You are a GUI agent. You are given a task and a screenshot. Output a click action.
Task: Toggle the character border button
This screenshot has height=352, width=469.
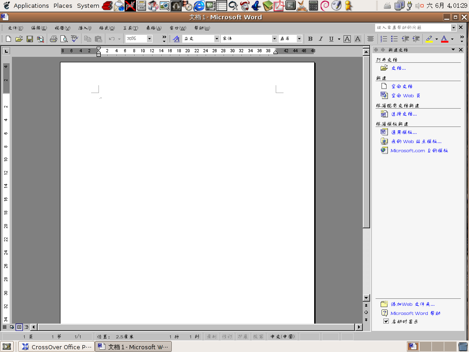click(x=347, y=38)
